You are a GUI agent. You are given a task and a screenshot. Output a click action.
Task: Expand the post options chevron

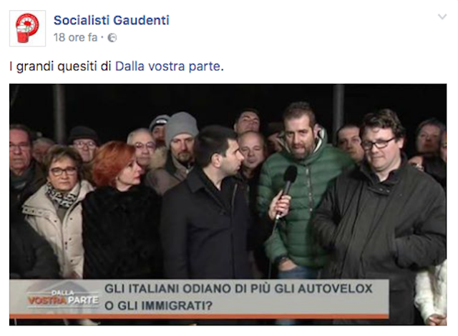442,17
